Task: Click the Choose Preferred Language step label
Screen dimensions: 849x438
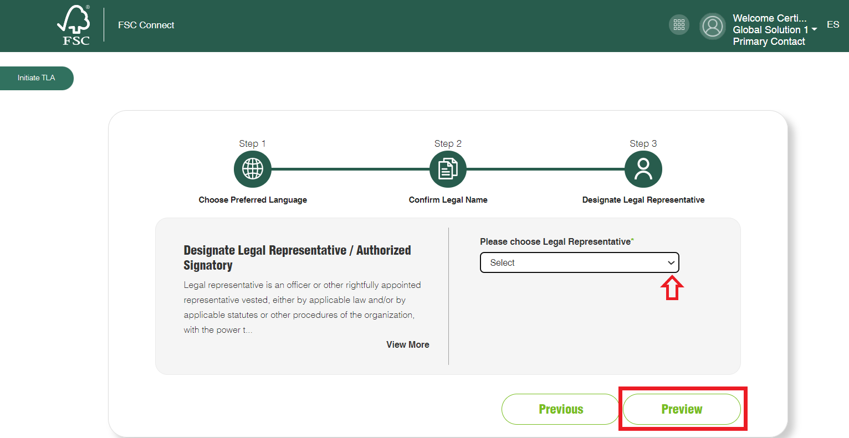Action: [x=253, y=200]
